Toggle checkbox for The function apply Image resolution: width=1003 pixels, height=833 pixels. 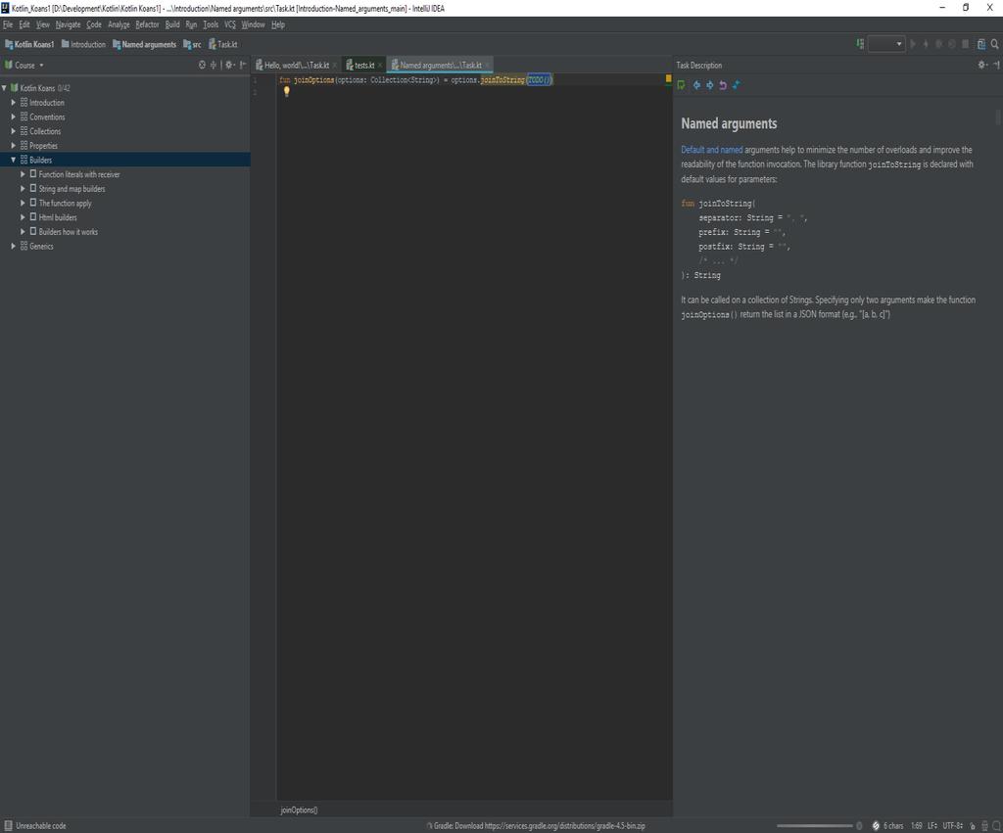(33, 203)
